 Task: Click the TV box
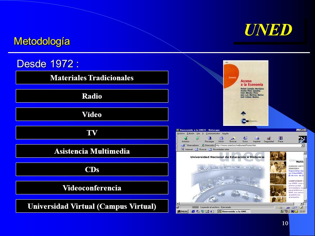(x=92, y=133)
